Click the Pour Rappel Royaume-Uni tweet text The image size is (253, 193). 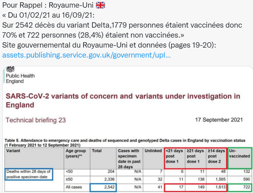pos(122,25)
